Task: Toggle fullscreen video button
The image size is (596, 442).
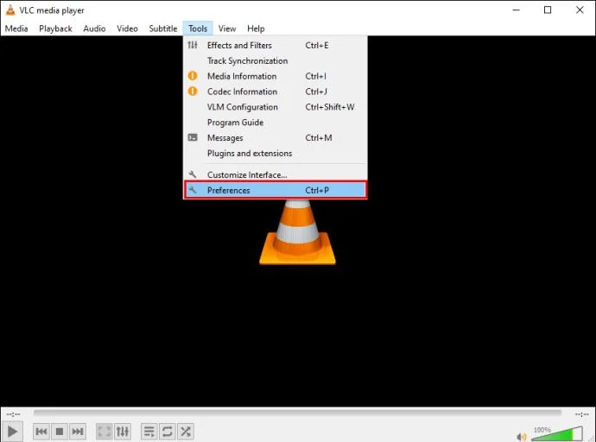Action: (x=105, y=432)
